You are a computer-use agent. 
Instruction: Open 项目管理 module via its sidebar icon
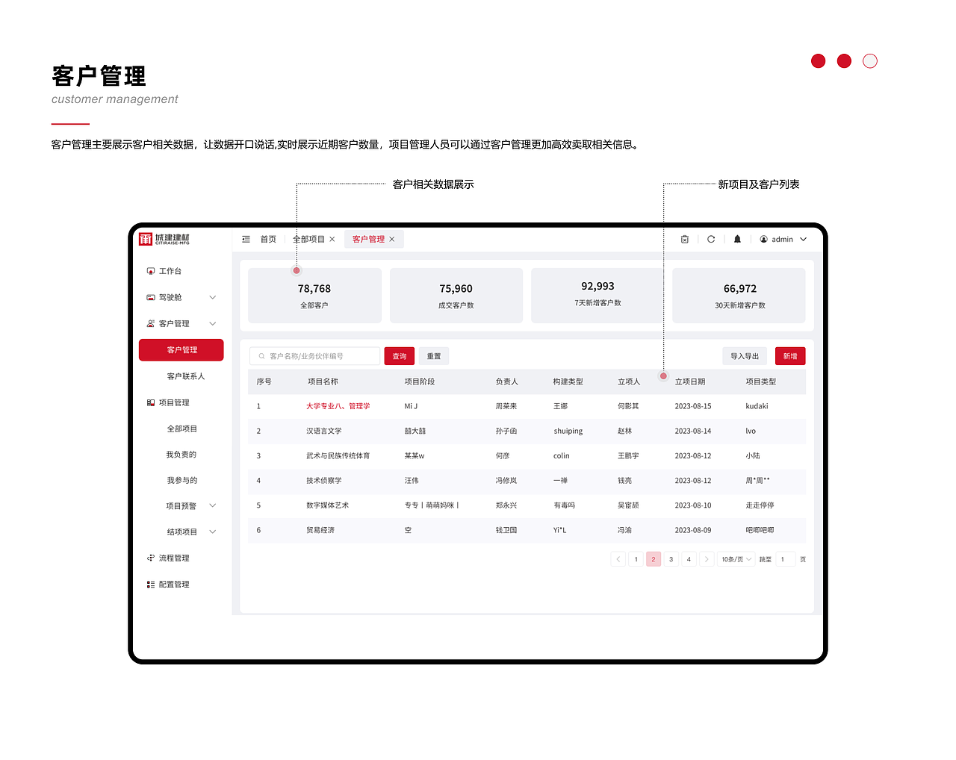[150, 402]
